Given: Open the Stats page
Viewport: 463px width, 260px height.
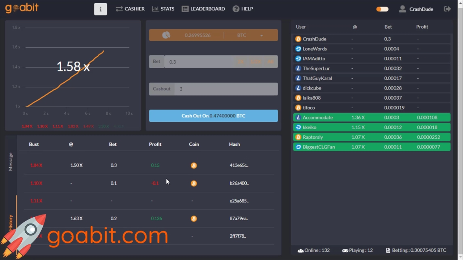Looking at the screenshot, I should pos(163,9).
